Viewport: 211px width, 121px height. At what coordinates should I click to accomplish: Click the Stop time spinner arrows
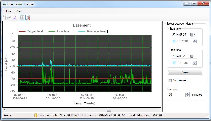[x=195, y=63]
